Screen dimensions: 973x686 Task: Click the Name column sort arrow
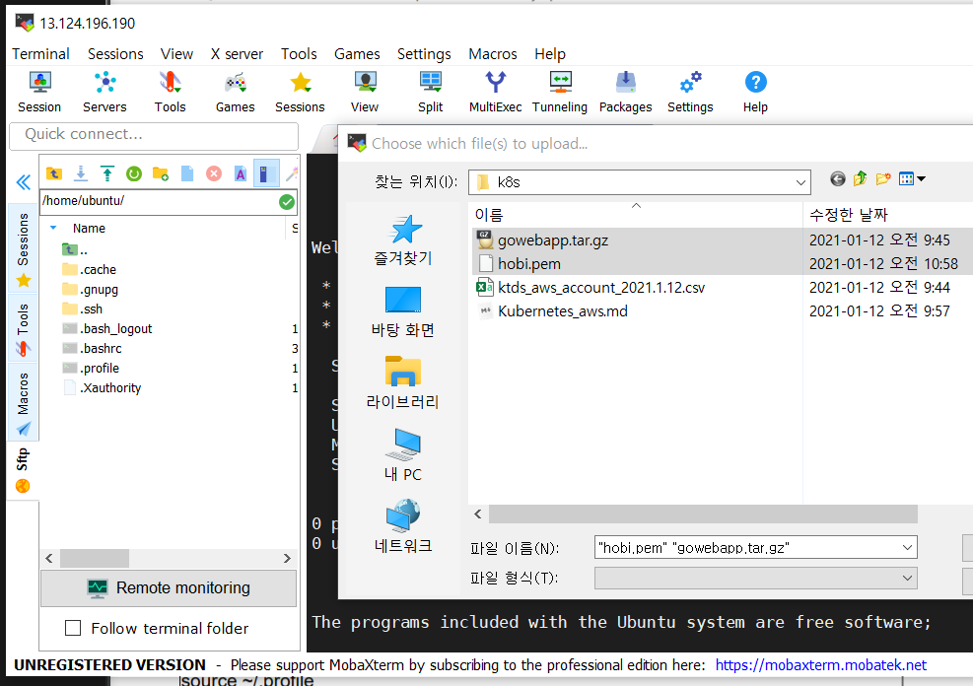53,228
